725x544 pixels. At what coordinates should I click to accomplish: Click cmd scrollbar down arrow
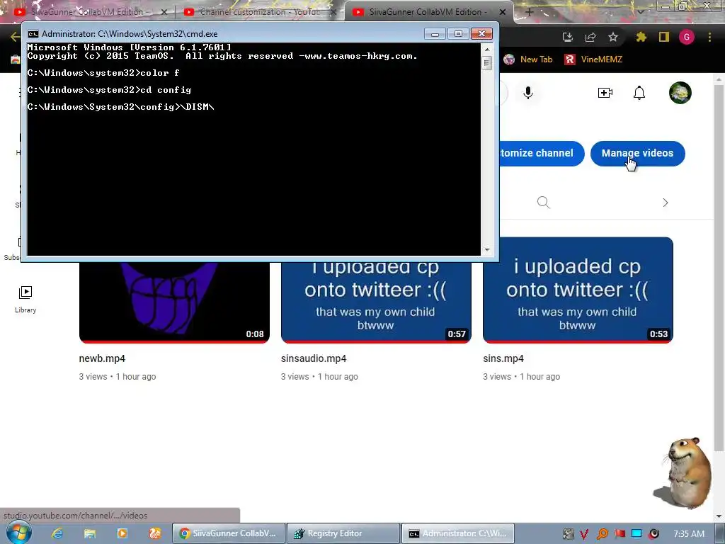[487, 250]
